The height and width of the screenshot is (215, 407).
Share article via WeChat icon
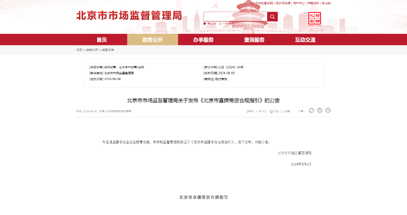point(311,111)
